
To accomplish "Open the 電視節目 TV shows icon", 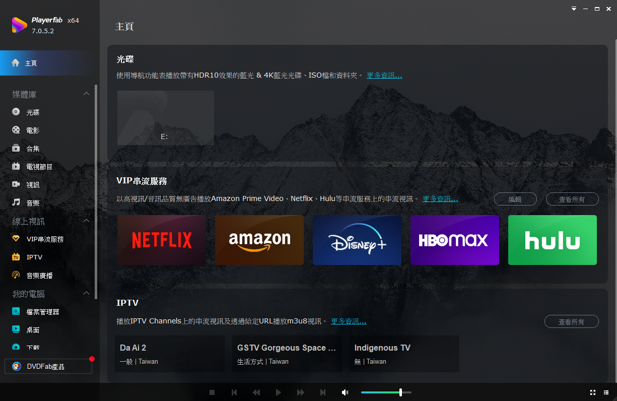I will pyautogui.click(x=16, y=167).
